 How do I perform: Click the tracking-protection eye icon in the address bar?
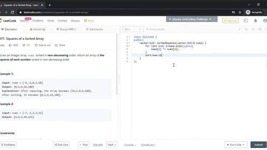pyautogui.click(x=233, y=12)
